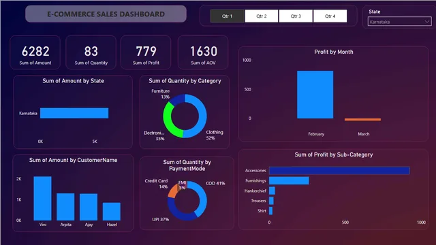This screenshot has width=436, height=245.
Task: Select the Karnataka bar in Amount by State
Action: click(74, 113)
